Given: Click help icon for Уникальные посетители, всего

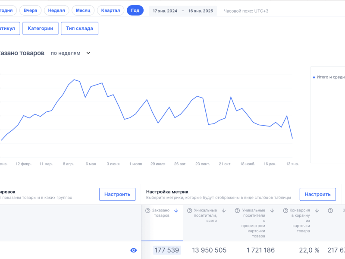Looking at the screenshot, I should tap(190, 211).
